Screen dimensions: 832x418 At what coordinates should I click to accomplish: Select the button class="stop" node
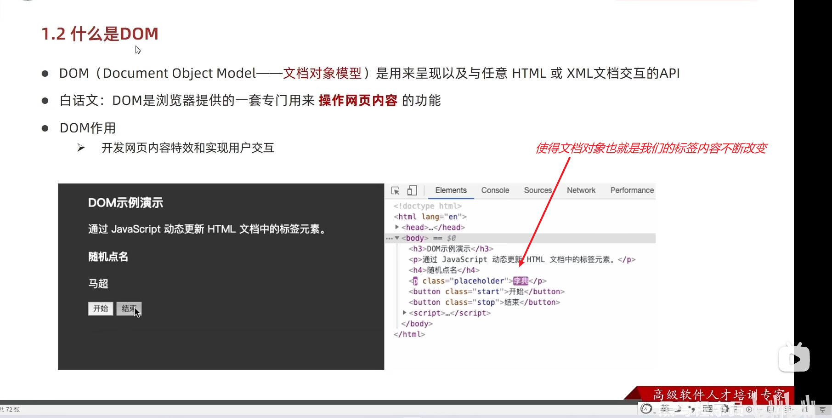coord(484,302)
